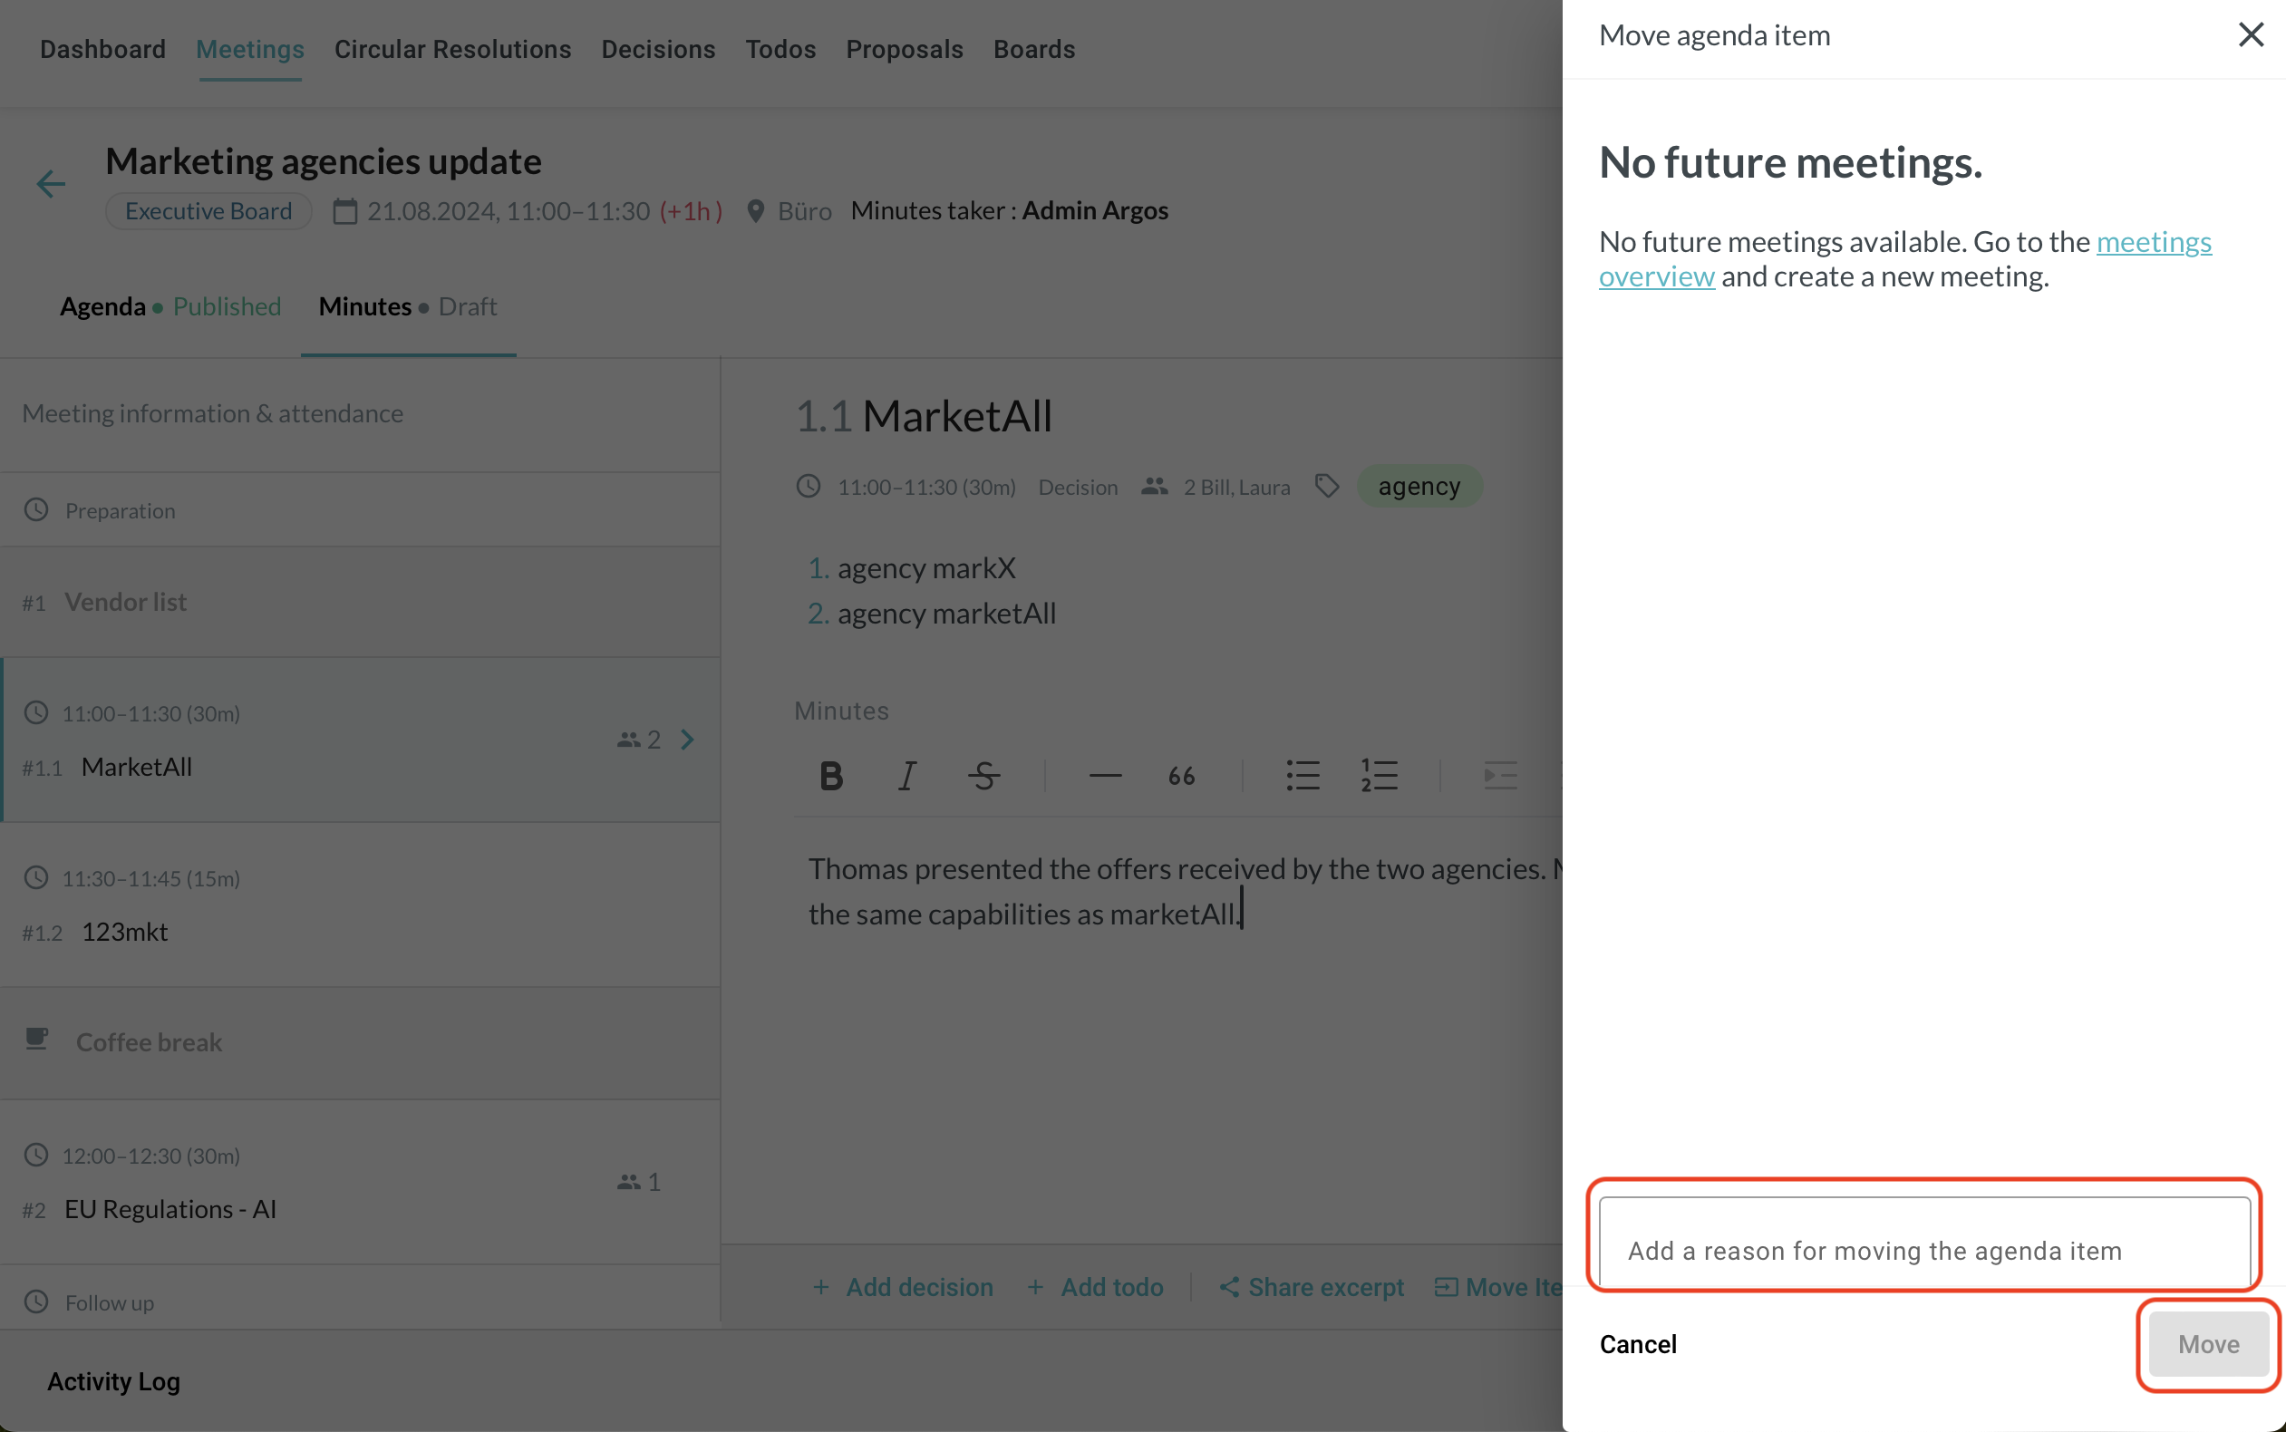The width and height of the screenshot is (2286, 1432).
Task: Follow the meetings overview link
Action: pyautogui.click(x=2153, y=243)
